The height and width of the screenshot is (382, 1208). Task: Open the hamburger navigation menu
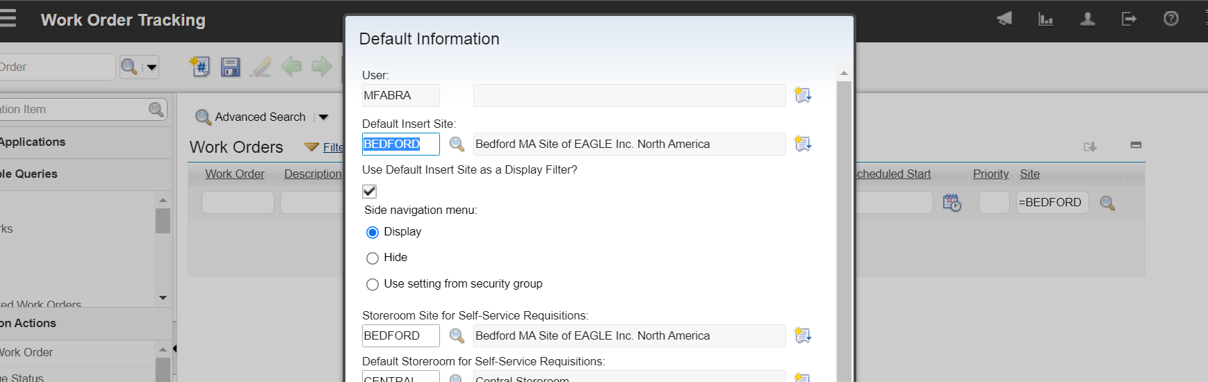coord(8,18)
